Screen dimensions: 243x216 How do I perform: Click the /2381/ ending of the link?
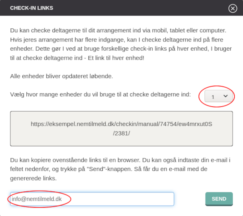pos(121,134)
